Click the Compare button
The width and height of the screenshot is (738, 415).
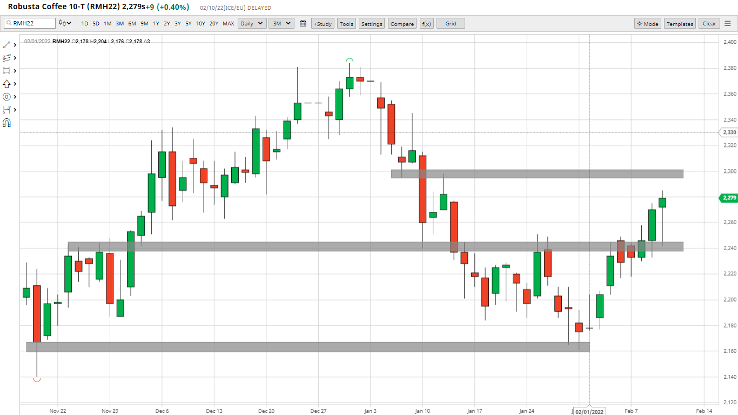click(x=402, y=24)
